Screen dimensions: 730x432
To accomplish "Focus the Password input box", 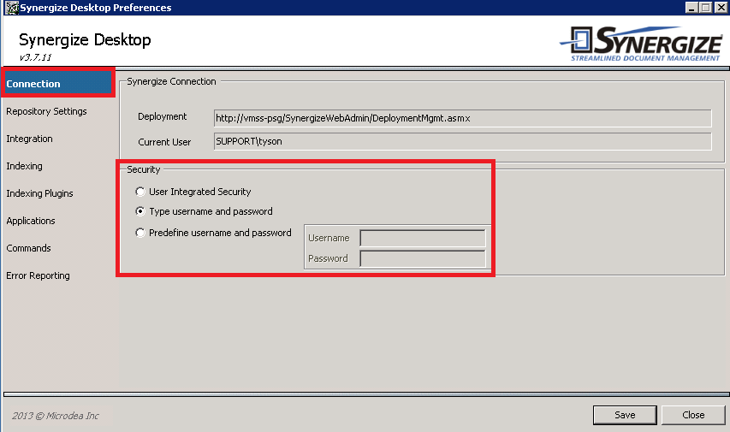I will pyautogui.click(x=422, y=258).
